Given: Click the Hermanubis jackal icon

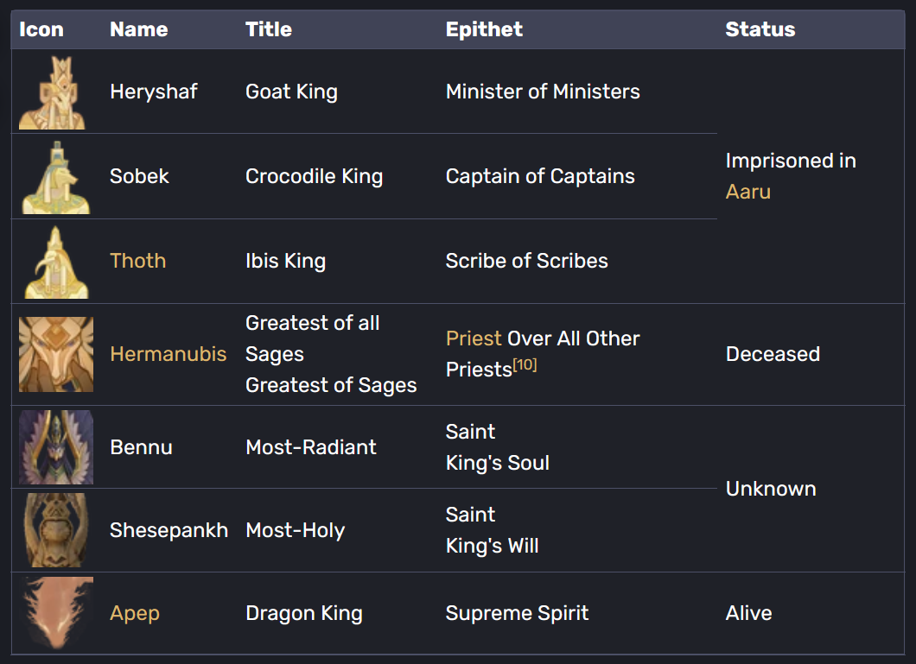Looking at the screenshot, I should 56,354.
